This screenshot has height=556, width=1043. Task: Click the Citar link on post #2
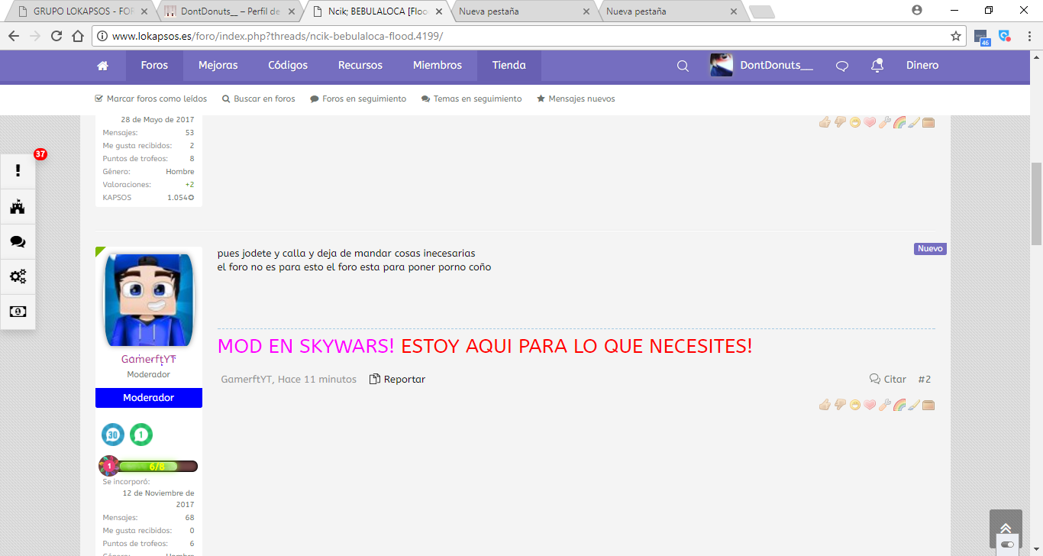[893, 378]
